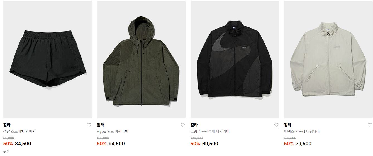Like the 경량 스트레치 반바지 with heart icon
This screenshot has width=373, height=156.
(89, 125)
